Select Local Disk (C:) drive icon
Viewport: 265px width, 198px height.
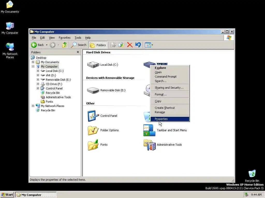coord(93,65)
